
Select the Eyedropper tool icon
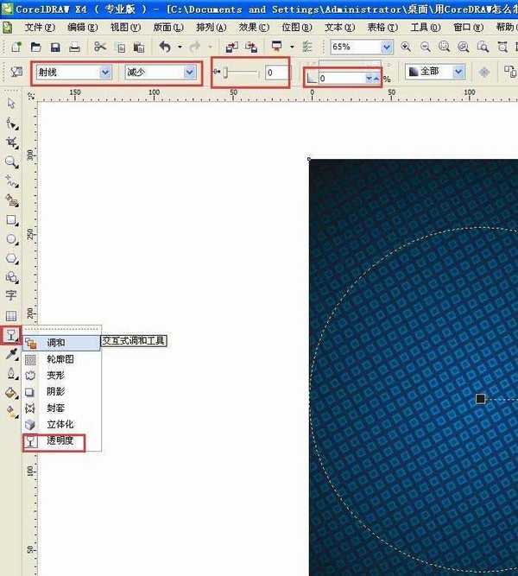[12, 354]
